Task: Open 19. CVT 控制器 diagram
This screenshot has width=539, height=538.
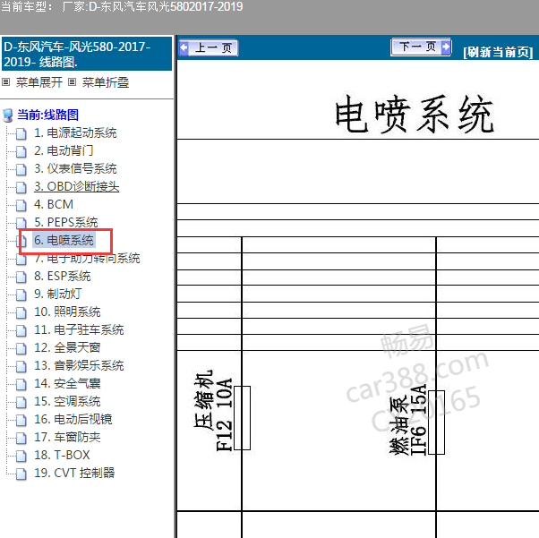Action: pos(74,473)
